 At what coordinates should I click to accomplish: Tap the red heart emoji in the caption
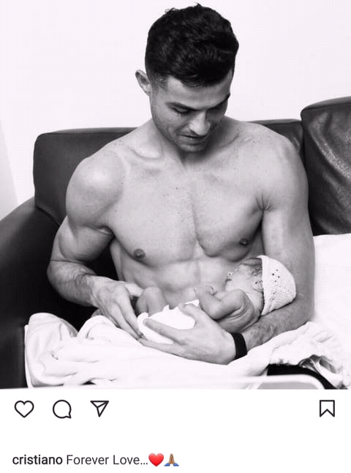point(156,460)
